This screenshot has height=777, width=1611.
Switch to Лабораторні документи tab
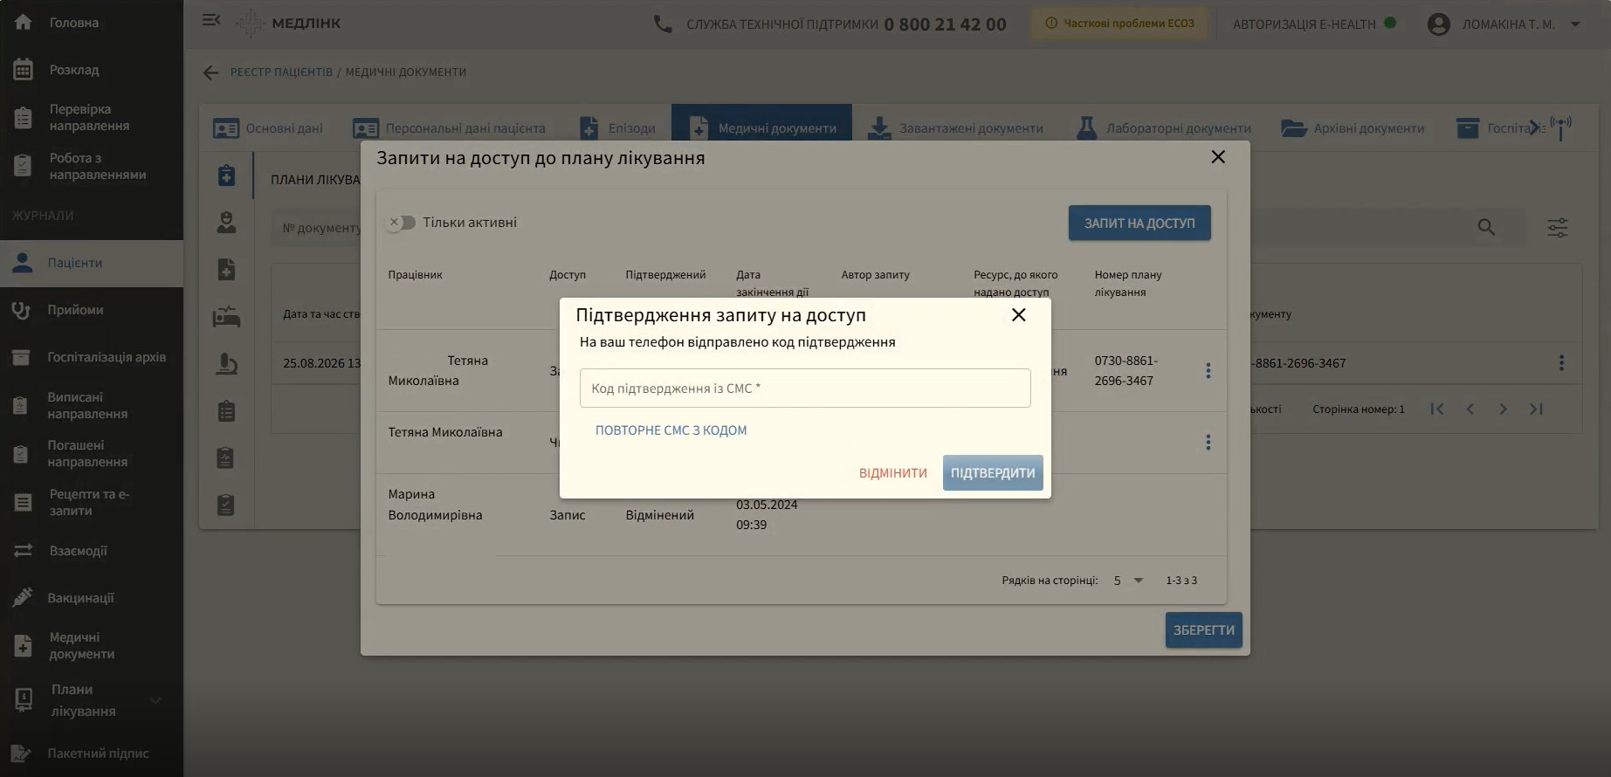pos(1164,128)
